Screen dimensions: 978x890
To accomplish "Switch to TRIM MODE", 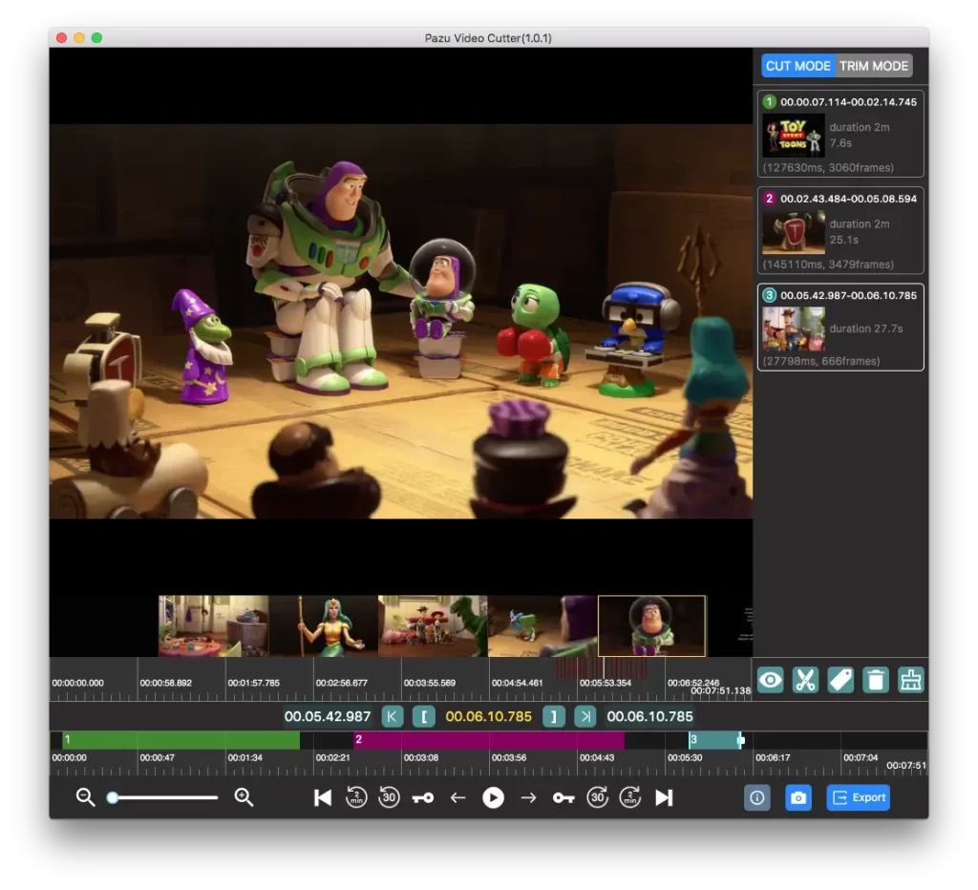I will pos(873,66).
